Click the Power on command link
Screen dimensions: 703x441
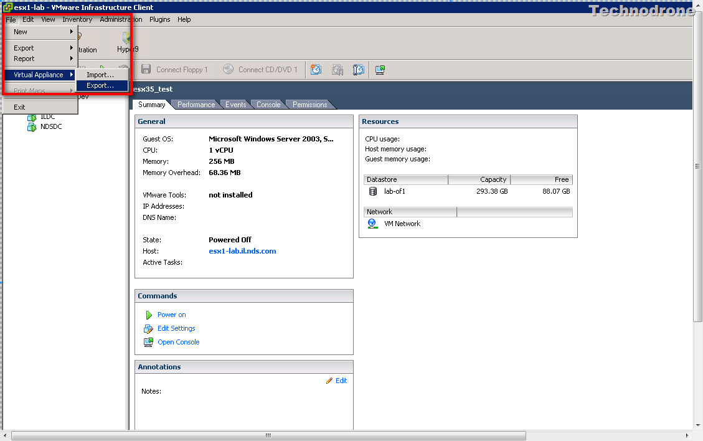[x=171, y=315]
